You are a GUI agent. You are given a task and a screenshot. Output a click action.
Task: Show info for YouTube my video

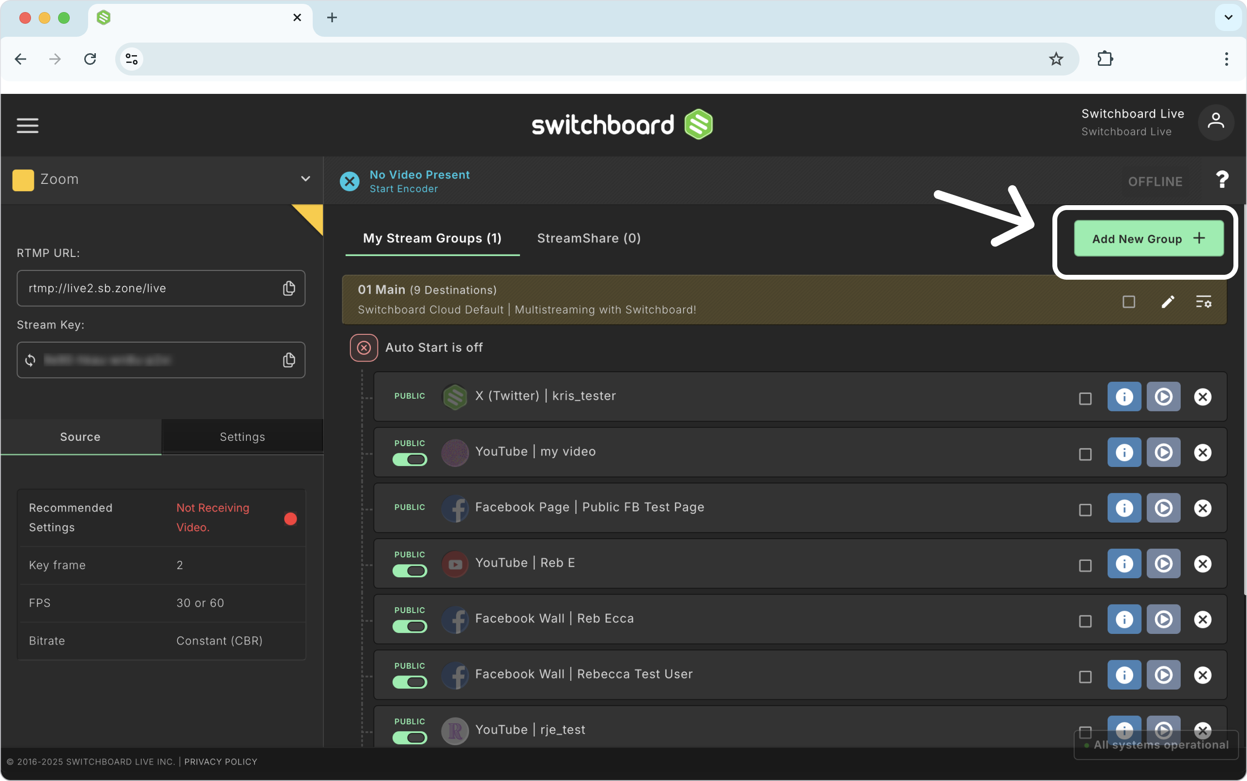(1124, 452)
